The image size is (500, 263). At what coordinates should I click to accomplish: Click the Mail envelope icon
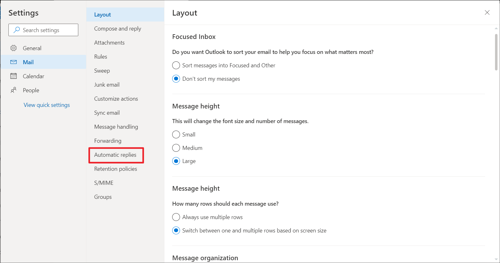coord(13,62)
